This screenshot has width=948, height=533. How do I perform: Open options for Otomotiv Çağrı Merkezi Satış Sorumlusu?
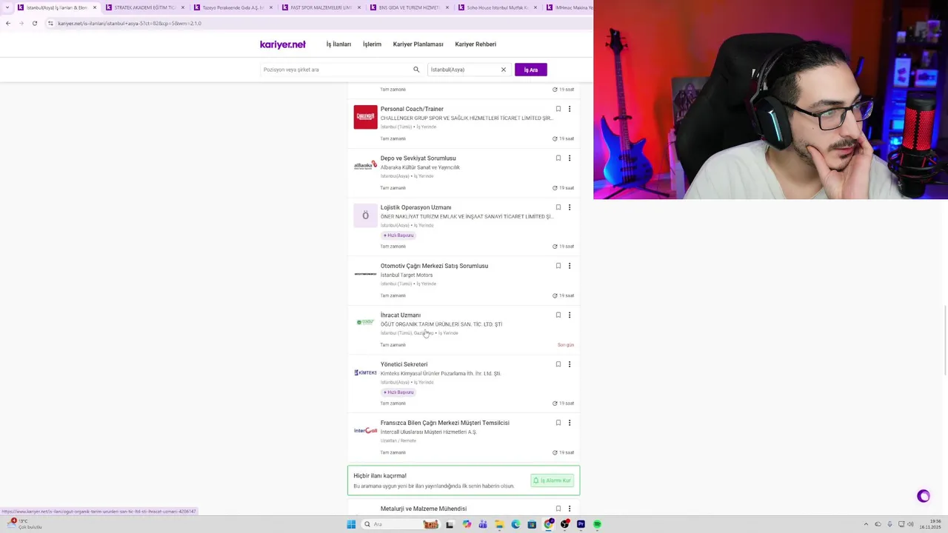tap(570, 266)
